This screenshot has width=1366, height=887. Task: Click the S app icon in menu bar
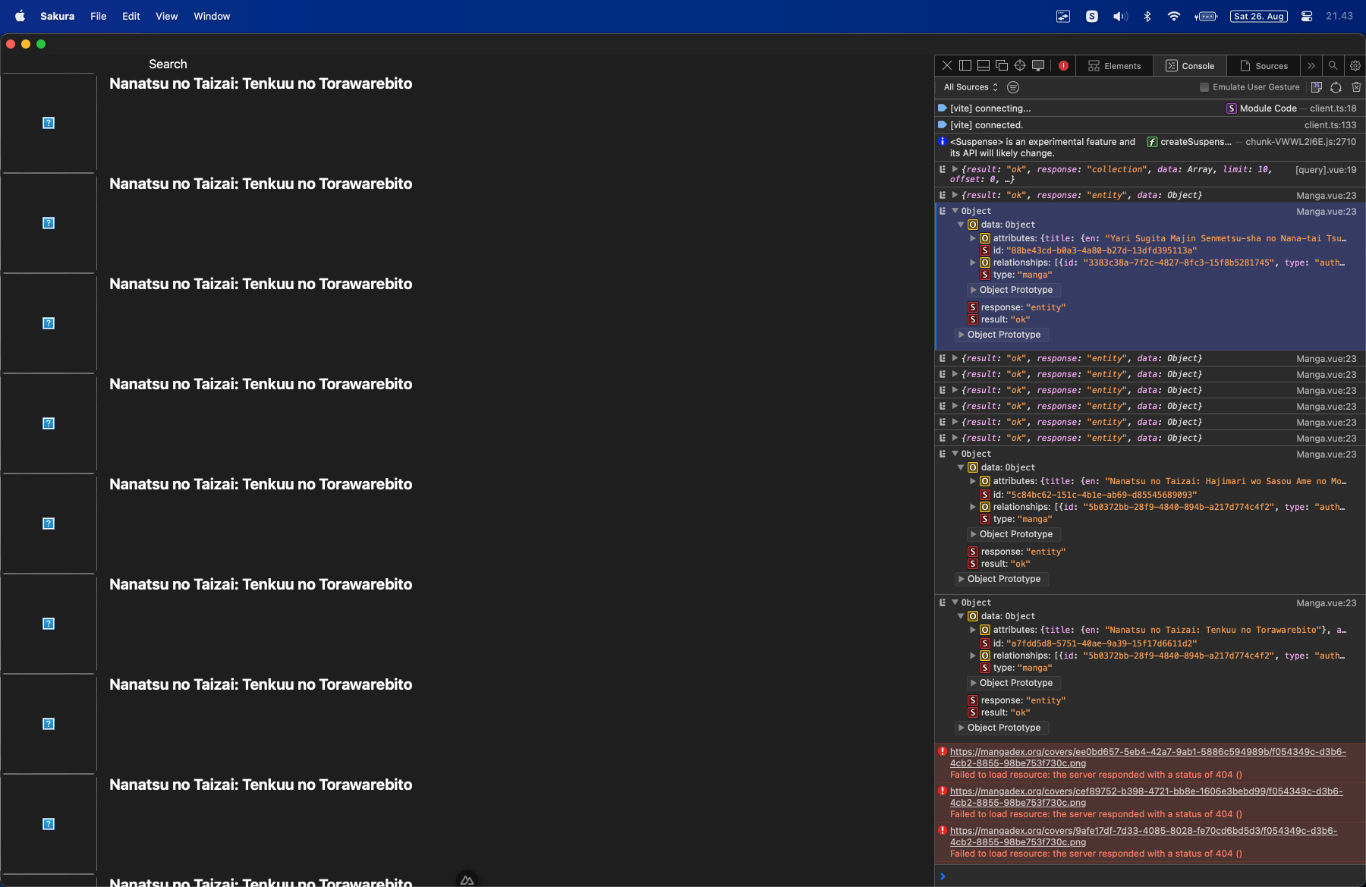[1092, 16]
